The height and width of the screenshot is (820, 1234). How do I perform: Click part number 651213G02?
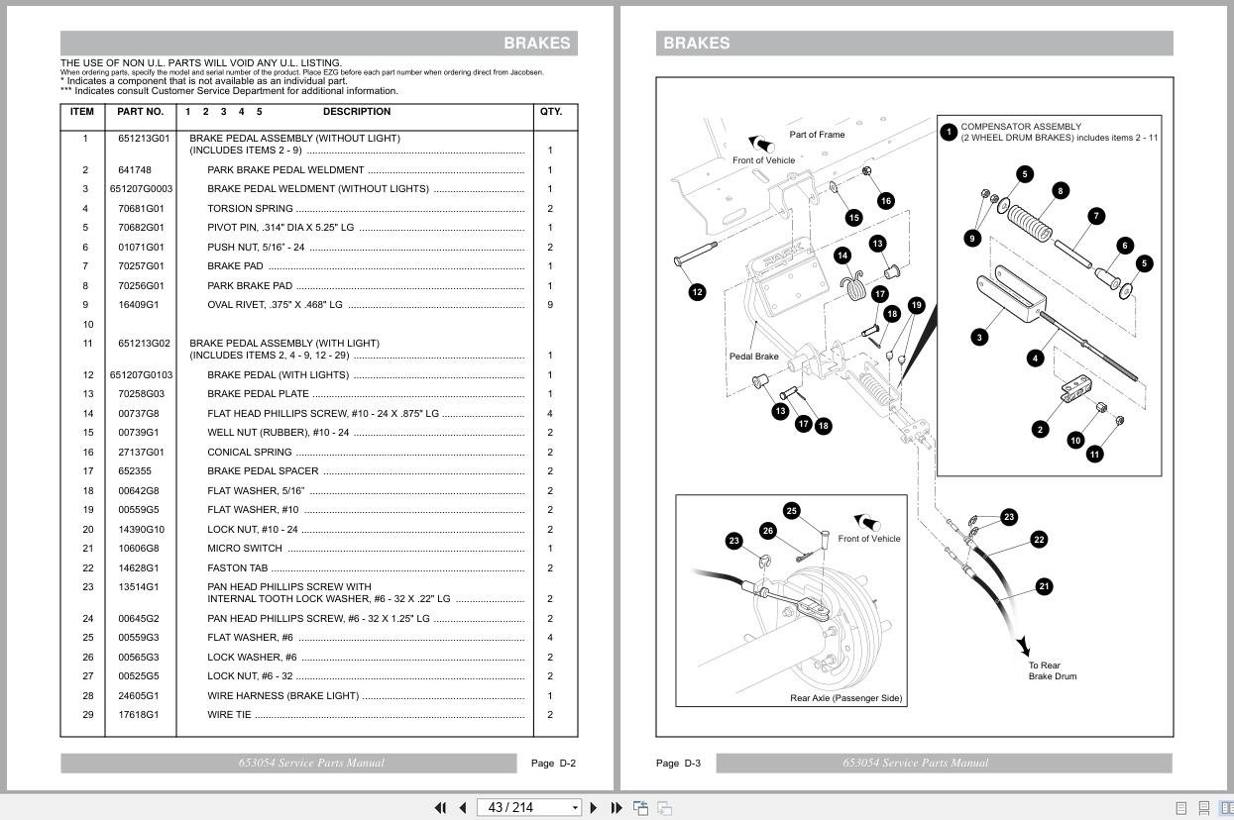tap(144, 344)
